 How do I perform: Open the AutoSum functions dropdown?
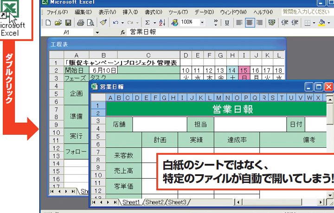(154, 23)
